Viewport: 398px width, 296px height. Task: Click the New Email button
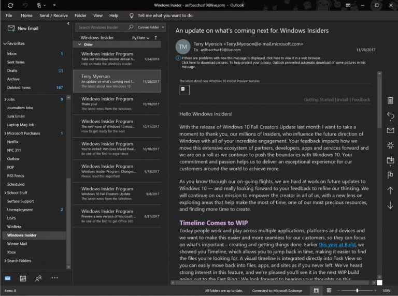pyautogui.click(x=23, y=28)
